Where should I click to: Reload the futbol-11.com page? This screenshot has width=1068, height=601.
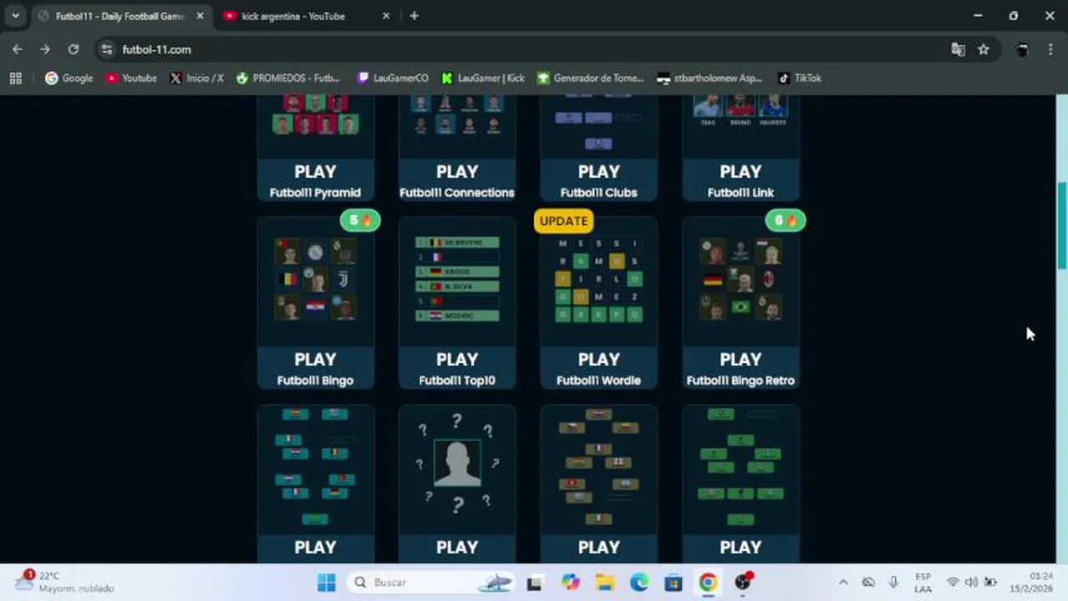74,50
